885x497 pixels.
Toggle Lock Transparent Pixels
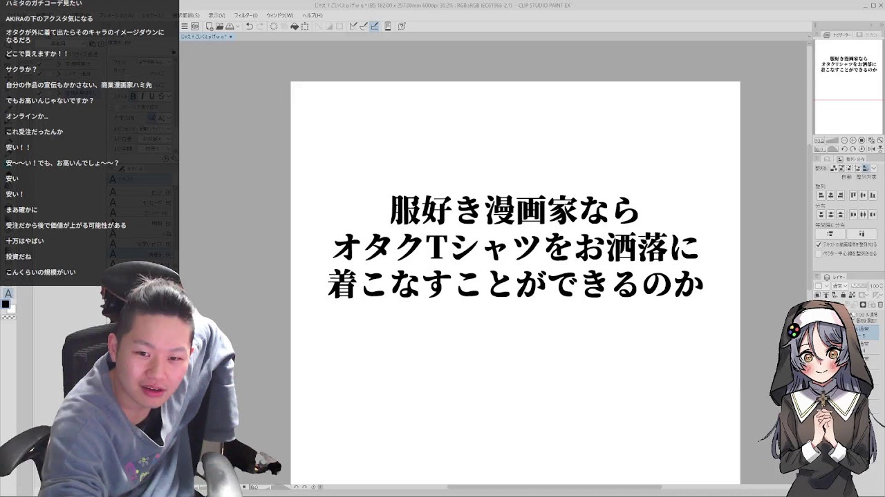click(852, 295)
